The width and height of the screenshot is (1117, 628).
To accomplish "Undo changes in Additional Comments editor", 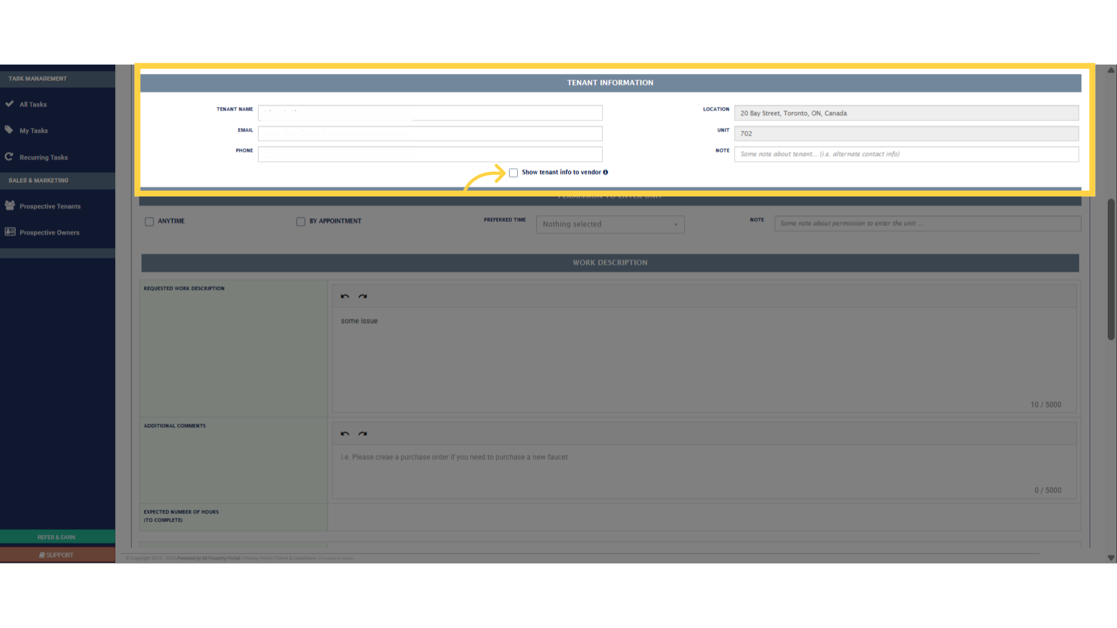I will [345, 433].
